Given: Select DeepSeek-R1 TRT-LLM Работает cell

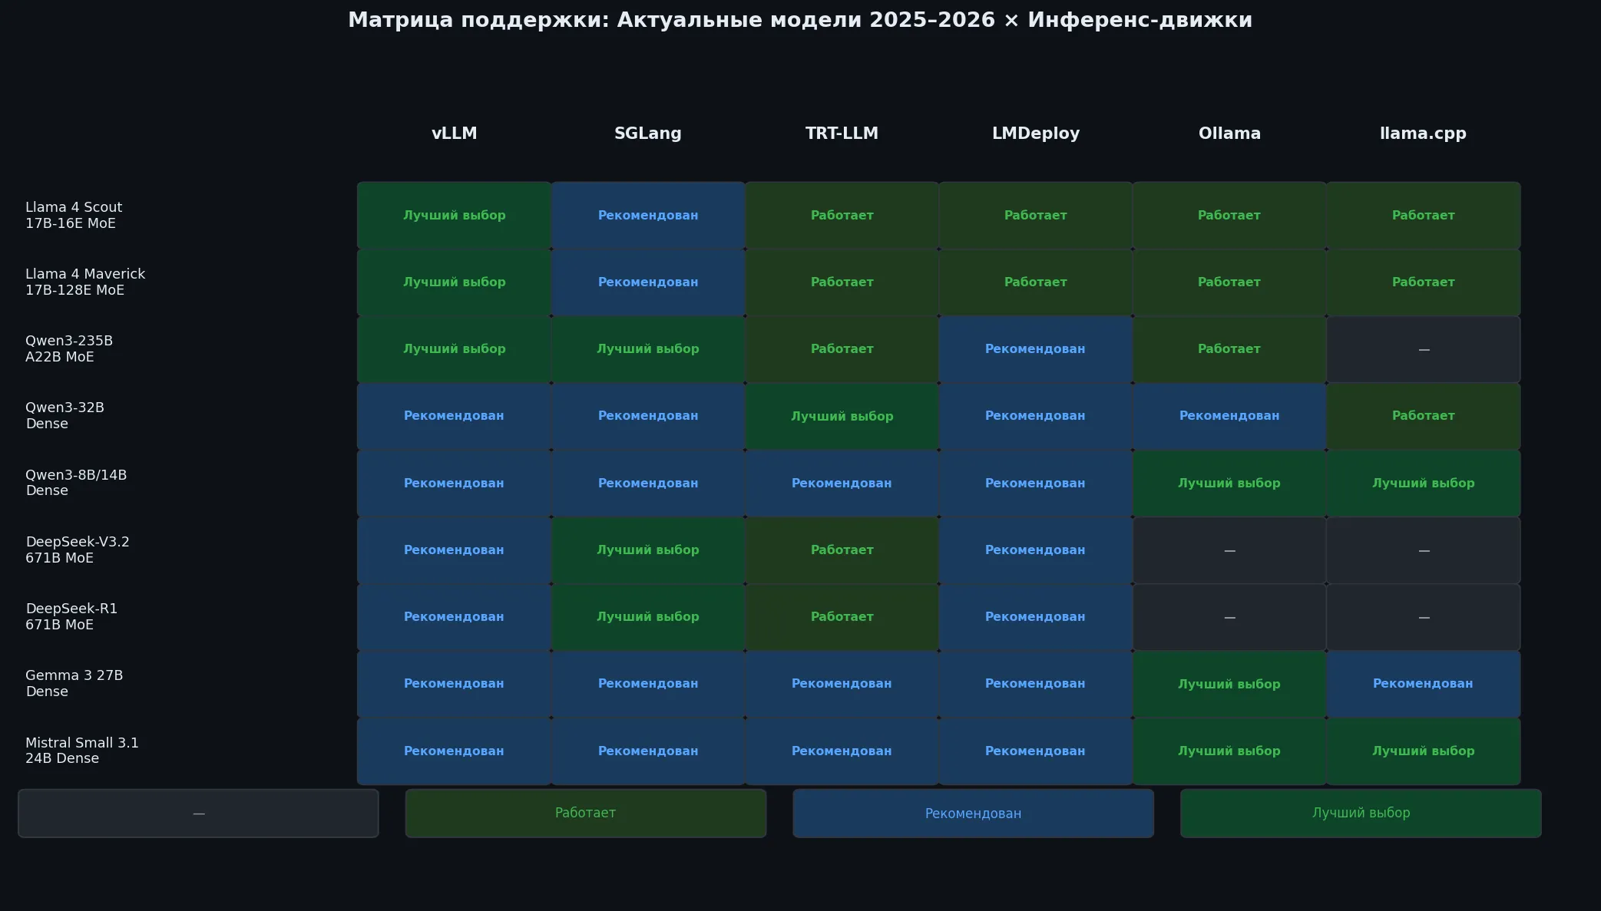Looking at the screenshot, I should (x=842, y=616).
